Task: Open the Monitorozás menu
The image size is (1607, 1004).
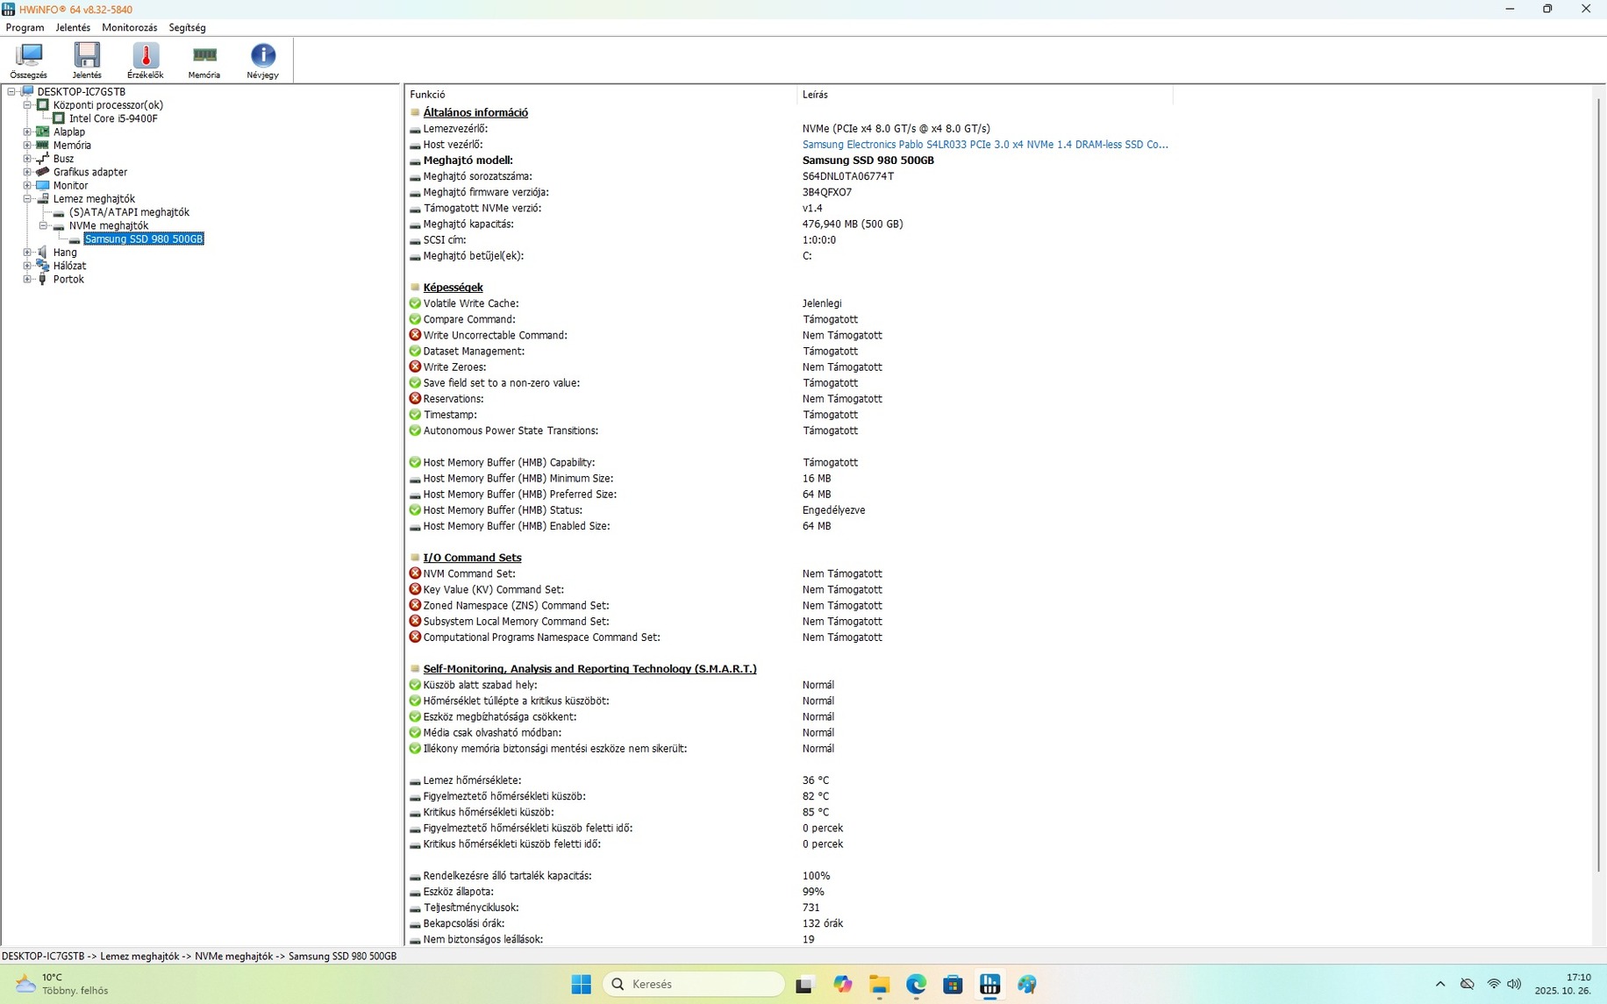Action: pyautogui.click(x=130, y=27)
